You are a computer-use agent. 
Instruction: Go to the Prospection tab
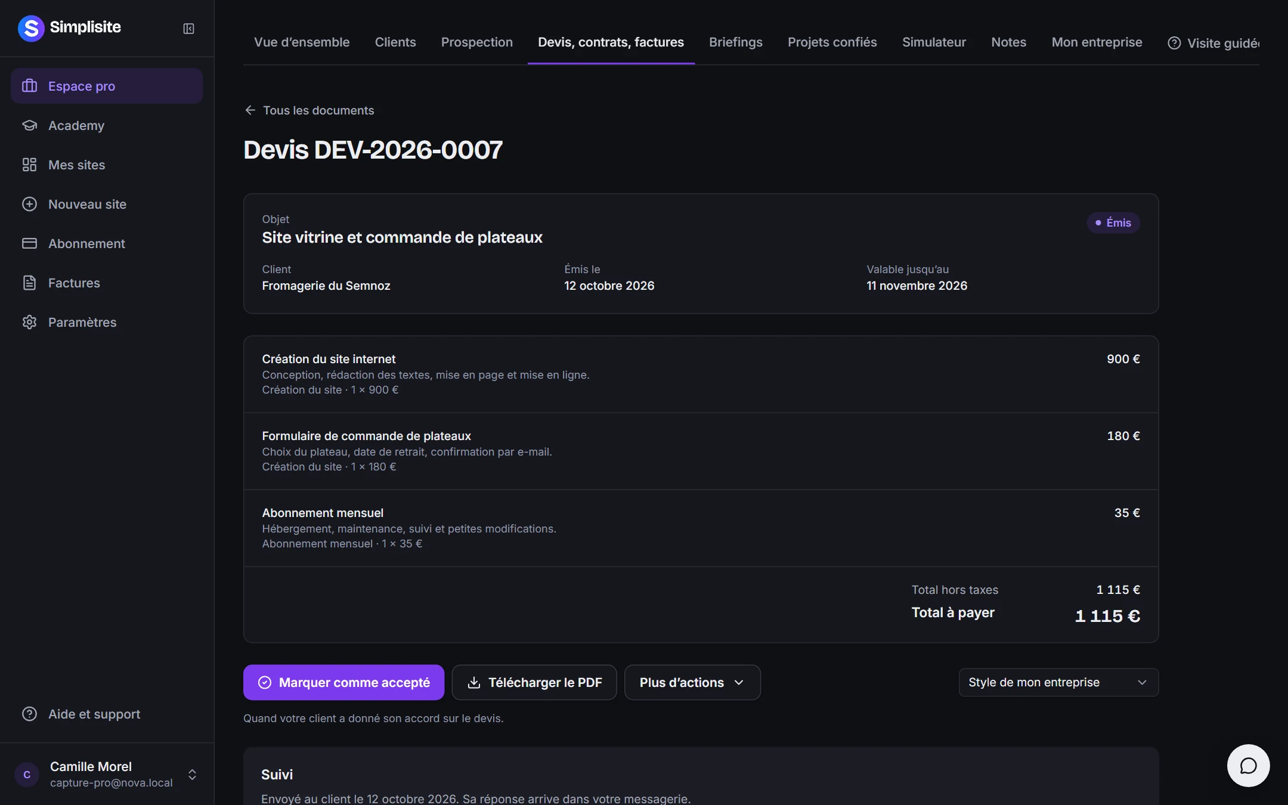pyautogui.click(x=477, y=42)
